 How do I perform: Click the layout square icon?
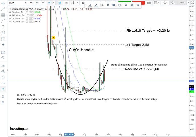(155, 3)
